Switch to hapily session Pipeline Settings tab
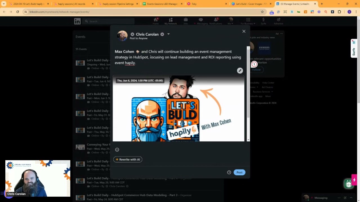This screenshot has height=202, width=360. click(x=118, y=4)
